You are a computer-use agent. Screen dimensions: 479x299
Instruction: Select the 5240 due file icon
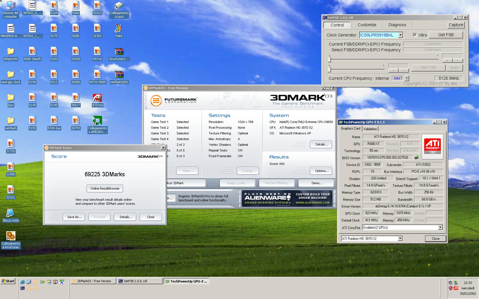pos(54,123)
